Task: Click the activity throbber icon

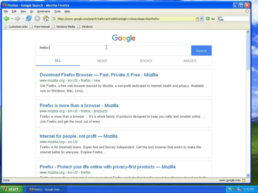Action: pos(247,11)
